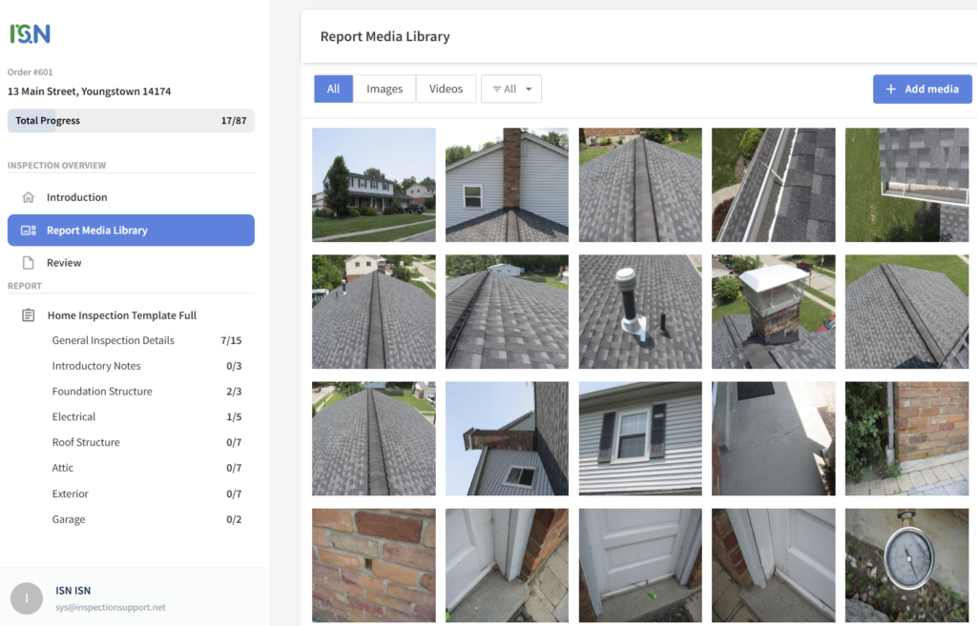Screen dimensions: 977x626
Task: Click the Home Inspection Template clipboard icon
Action: pyautogui.click(x=28, y=314)
